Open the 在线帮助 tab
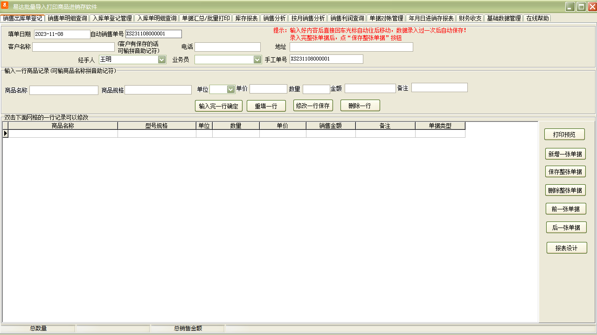This screenshot has height=335, width=597. tap(537, 19)
